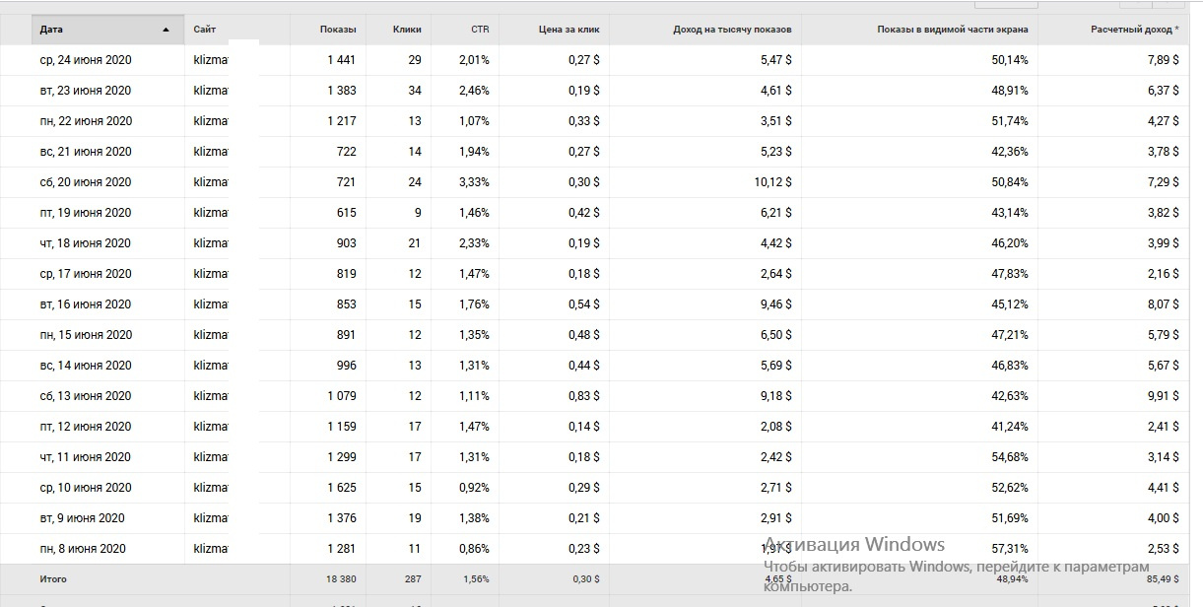The image size is (1203, 607).
Task: Sort by Показы column header
Action: coord(338,30)
